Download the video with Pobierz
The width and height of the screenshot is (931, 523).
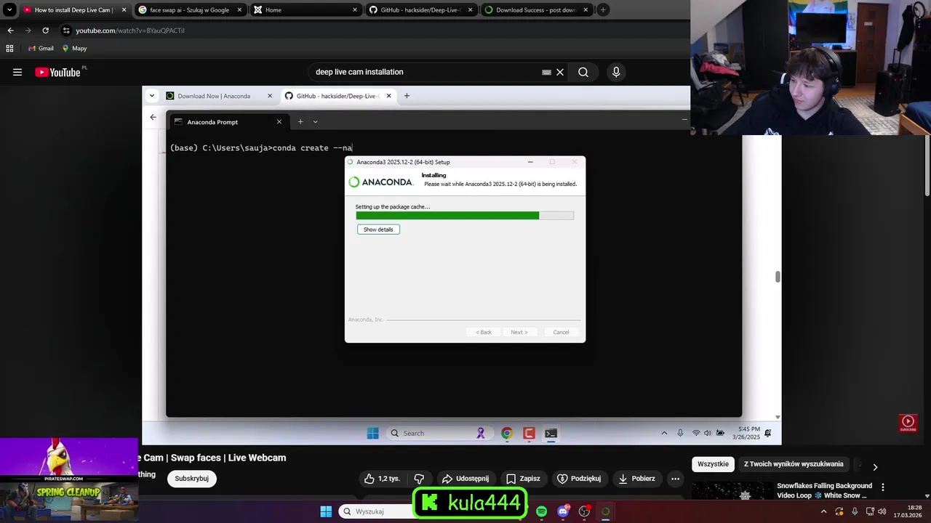(637, 479)
